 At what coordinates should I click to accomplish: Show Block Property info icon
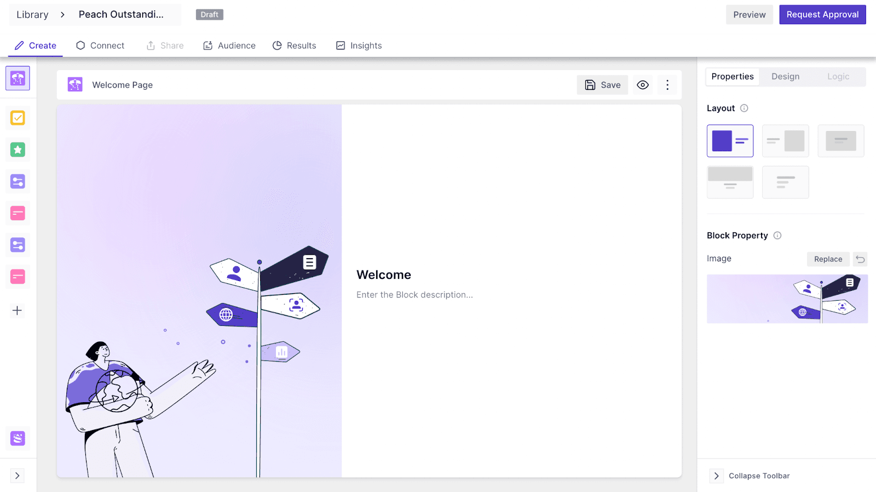(x=777, y=236)
